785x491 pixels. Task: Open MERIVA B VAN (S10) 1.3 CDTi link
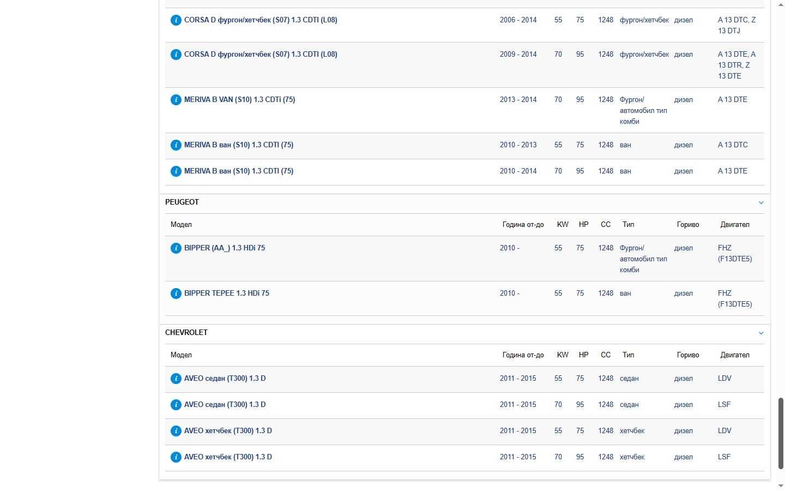240,99
